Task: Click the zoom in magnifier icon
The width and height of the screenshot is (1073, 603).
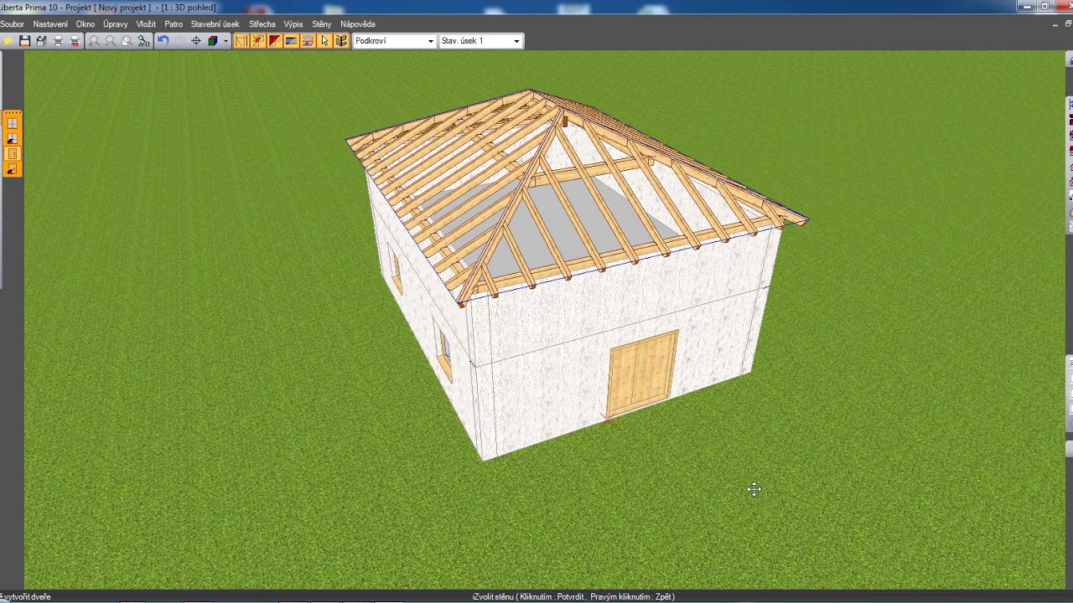Action: click(94, 41)
